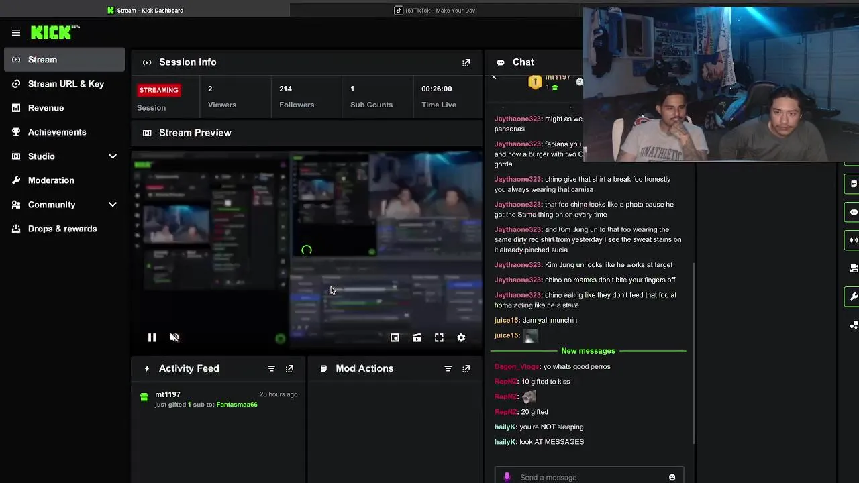Switch to Stream - Kick Dashboard tab
The width and height of the screenshot is (859, 483).
coord(145,10)
